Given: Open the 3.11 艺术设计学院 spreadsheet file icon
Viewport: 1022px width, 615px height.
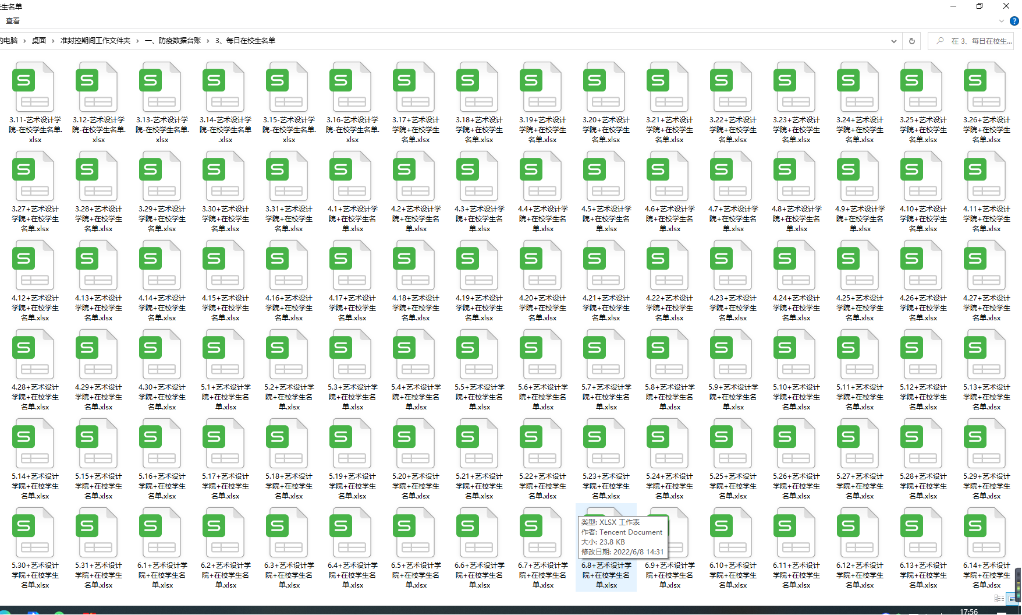Looking at the screenshot, I should coord(34,87).
